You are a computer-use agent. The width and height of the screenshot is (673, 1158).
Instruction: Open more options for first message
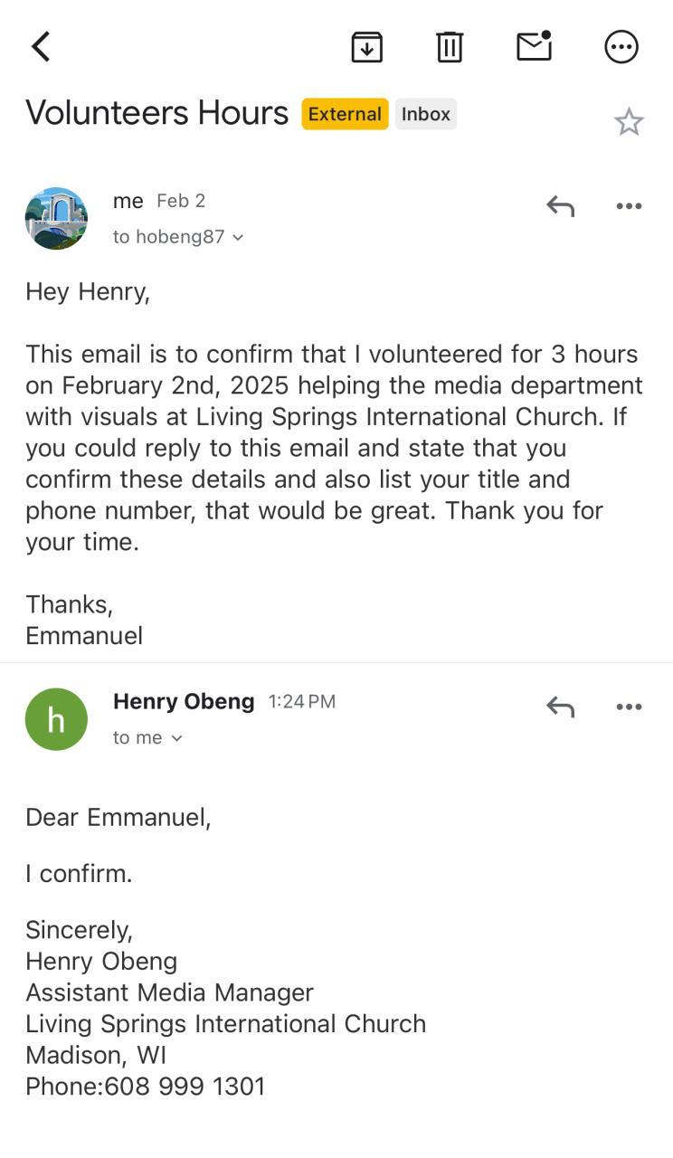[629, 206]
